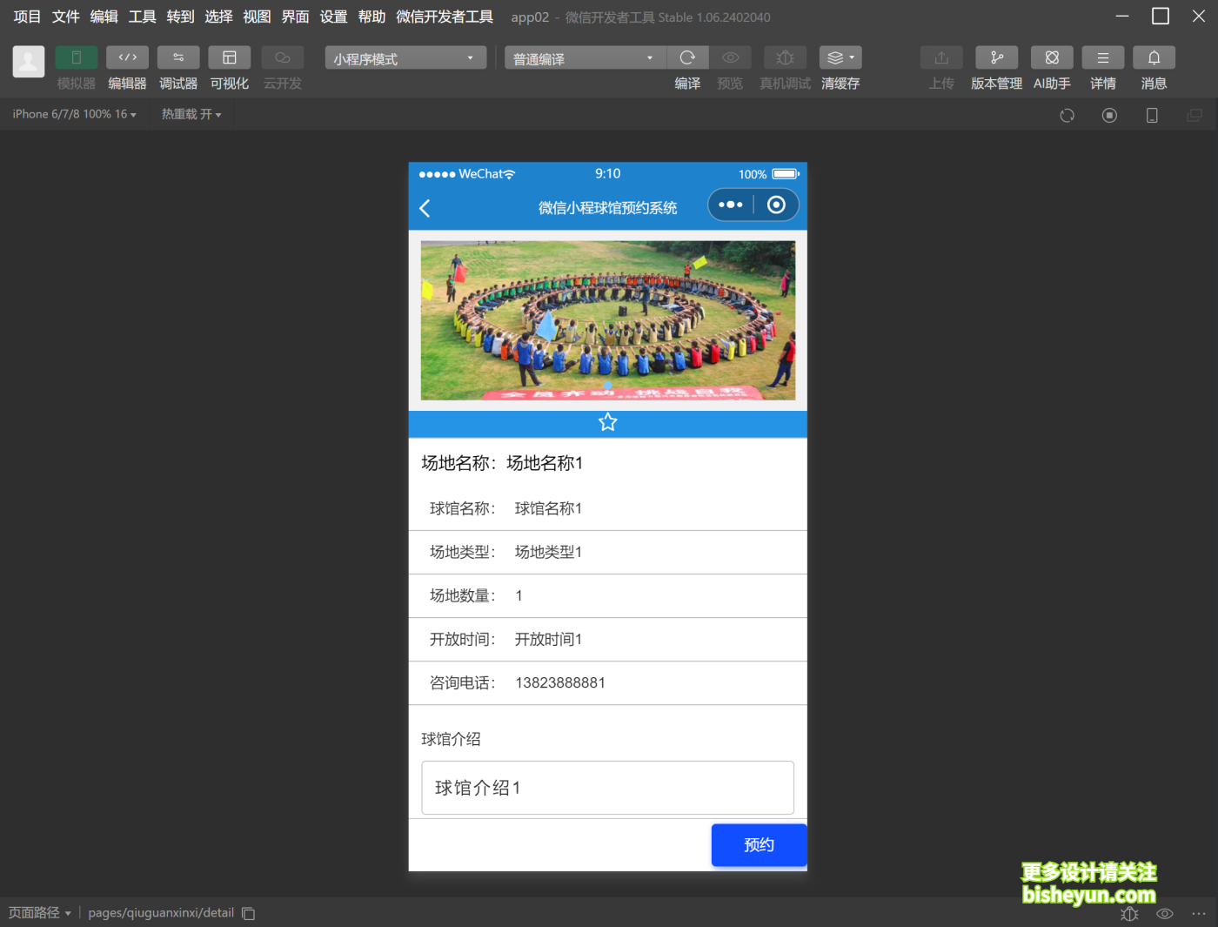Screen dimensions: 1218x927
Task: Click the refresh icon in simulator bar
Action: click(x=1067, y=114)
